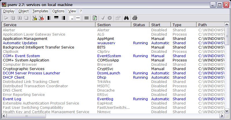The image size is (231, 120).
Task: Click the wuauserv section cell
Action: point(106,43)
